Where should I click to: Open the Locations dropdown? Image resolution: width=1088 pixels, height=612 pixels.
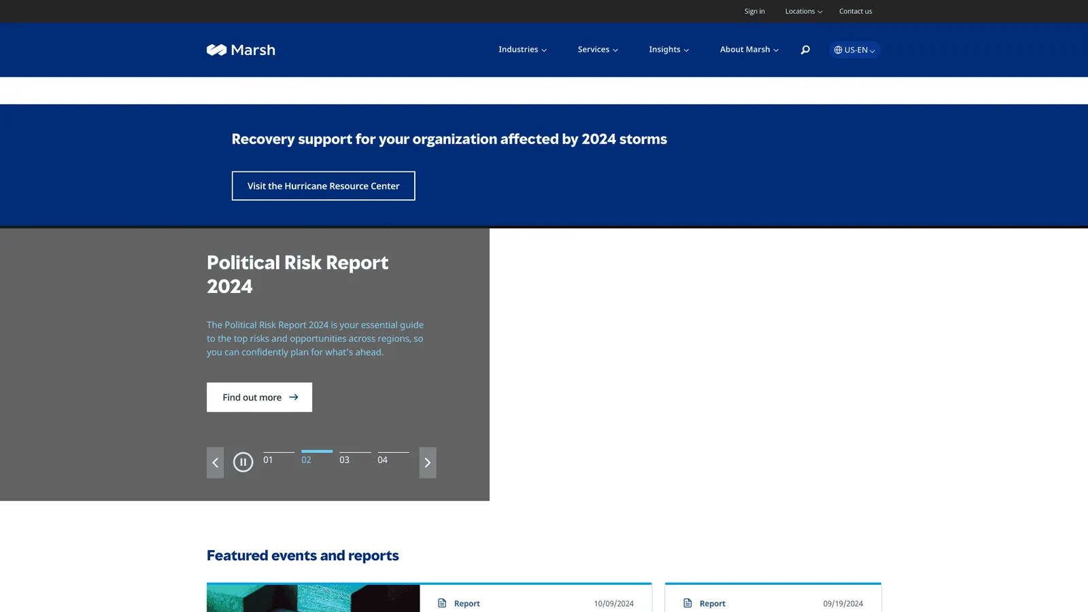(x=804, y=12)
